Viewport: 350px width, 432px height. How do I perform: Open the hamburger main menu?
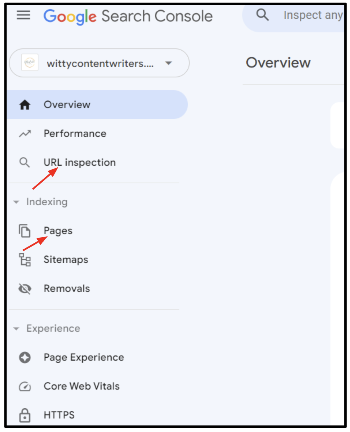pos(23,15)
